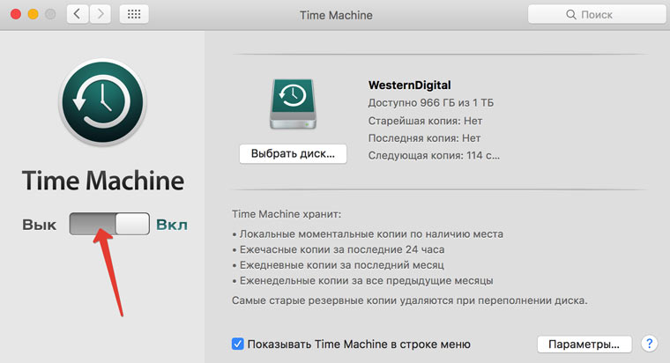The height and width of the screenshot is (363, 670).
Task: Open help via the question mark button
Action: 649,344
